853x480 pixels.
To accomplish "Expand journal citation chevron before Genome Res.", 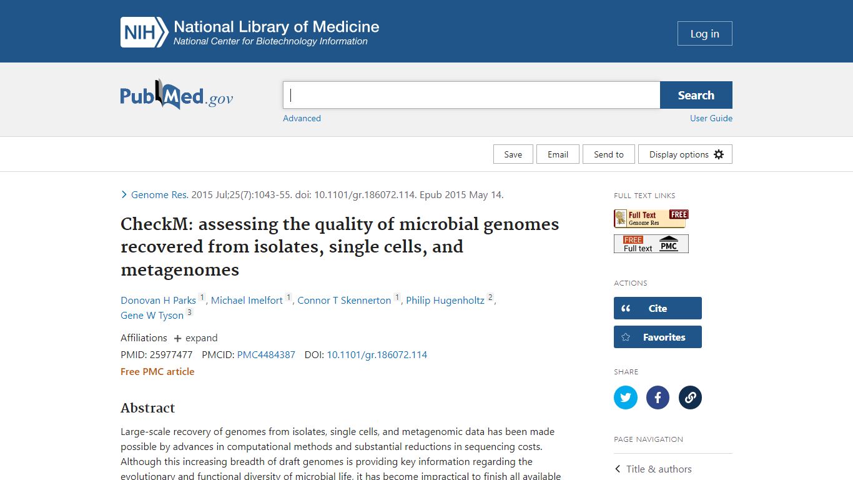I will coord(124,195).
